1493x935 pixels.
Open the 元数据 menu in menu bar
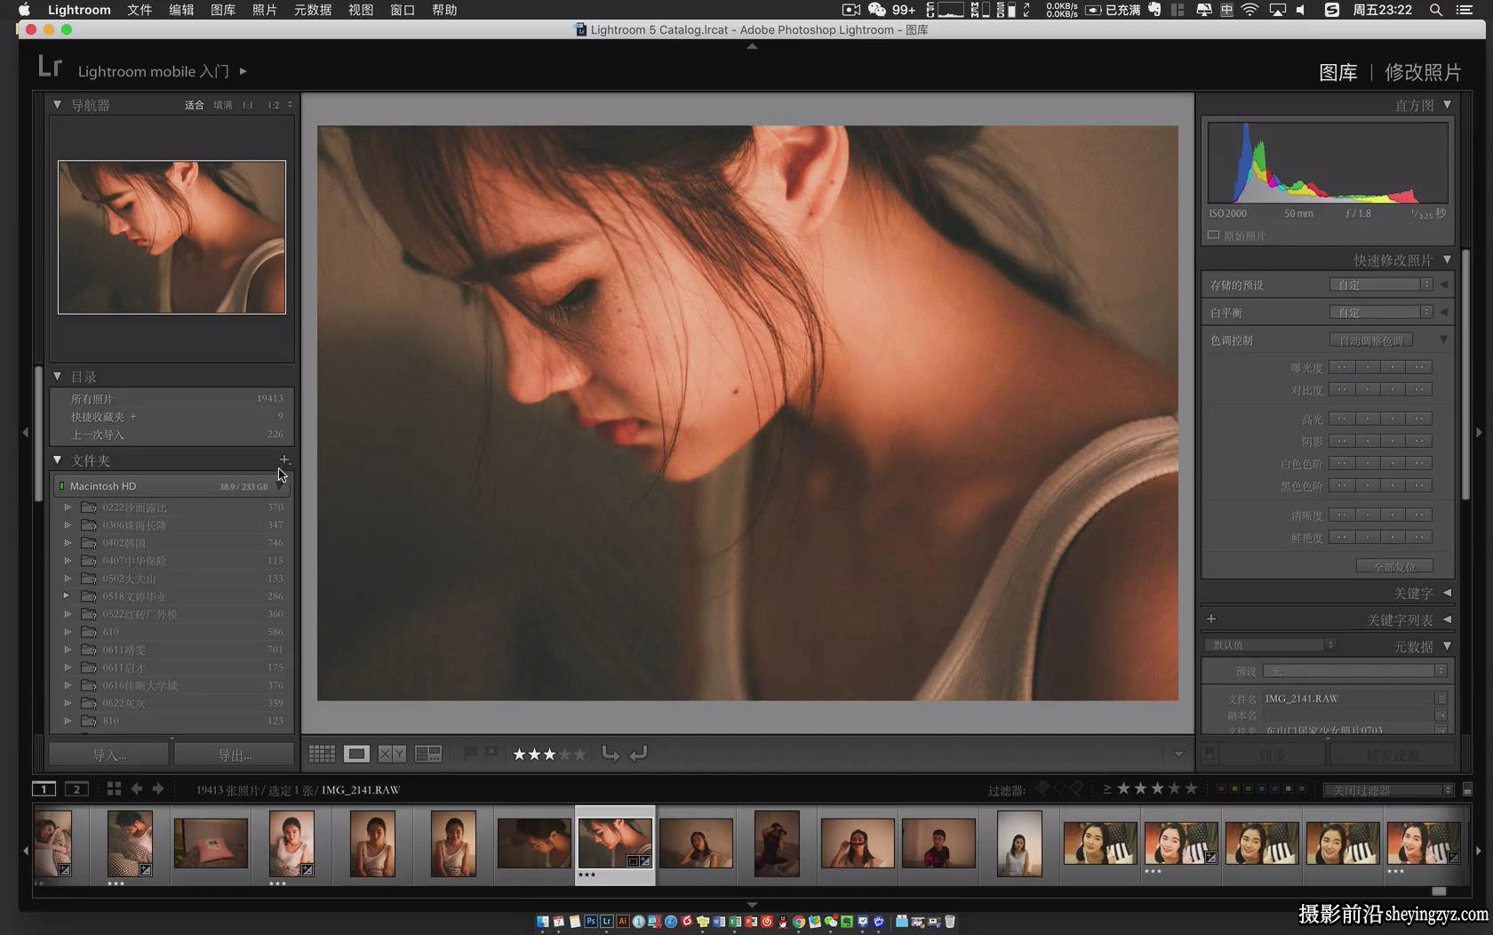tap(313, 10)
